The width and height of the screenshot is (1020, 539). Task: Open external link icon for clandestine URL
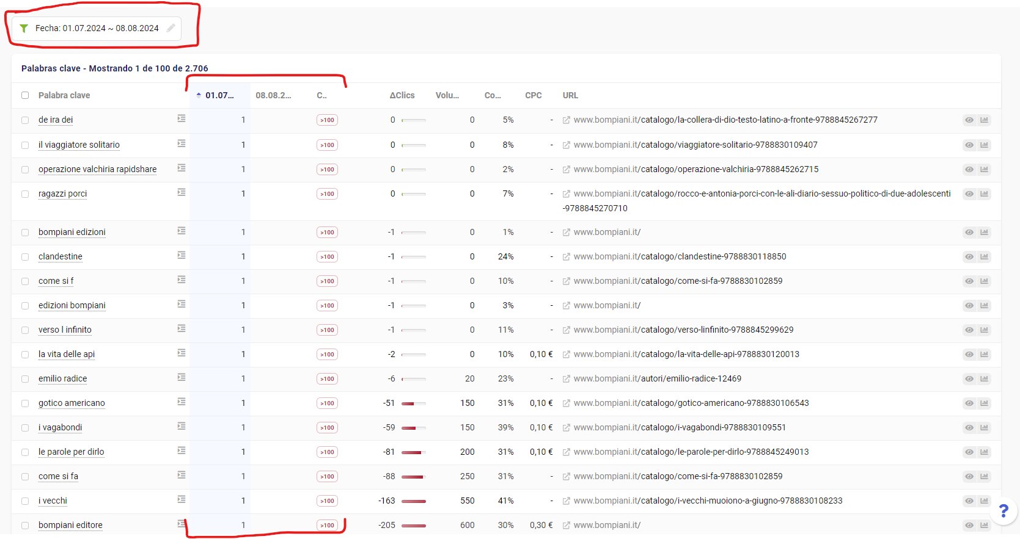[x=567, y=256]
